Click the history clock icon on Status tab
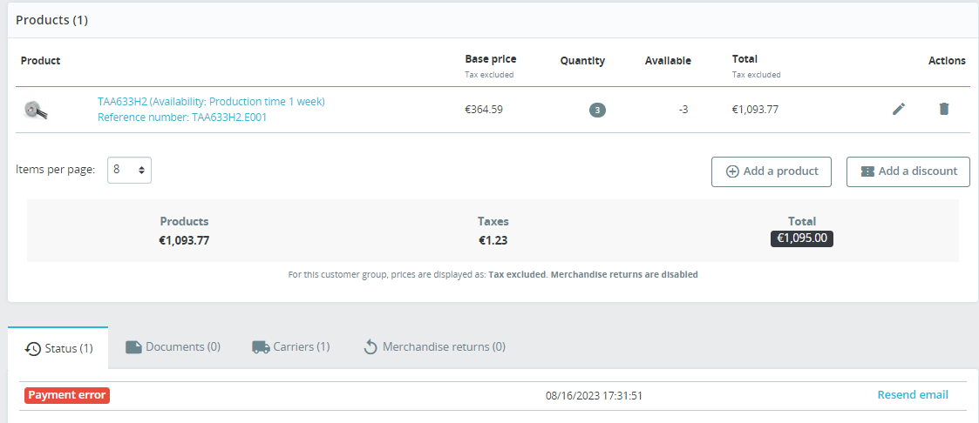 click(x=33, y=348)
